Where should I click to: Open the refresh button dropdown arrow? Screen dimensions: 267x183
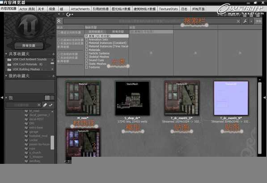tap(72, 15)
